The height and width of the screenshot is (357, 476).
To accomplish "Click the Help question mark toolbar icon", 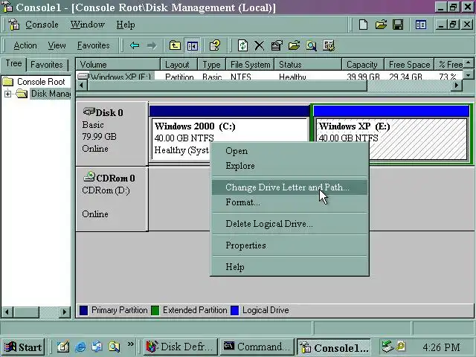I will 215,45.
